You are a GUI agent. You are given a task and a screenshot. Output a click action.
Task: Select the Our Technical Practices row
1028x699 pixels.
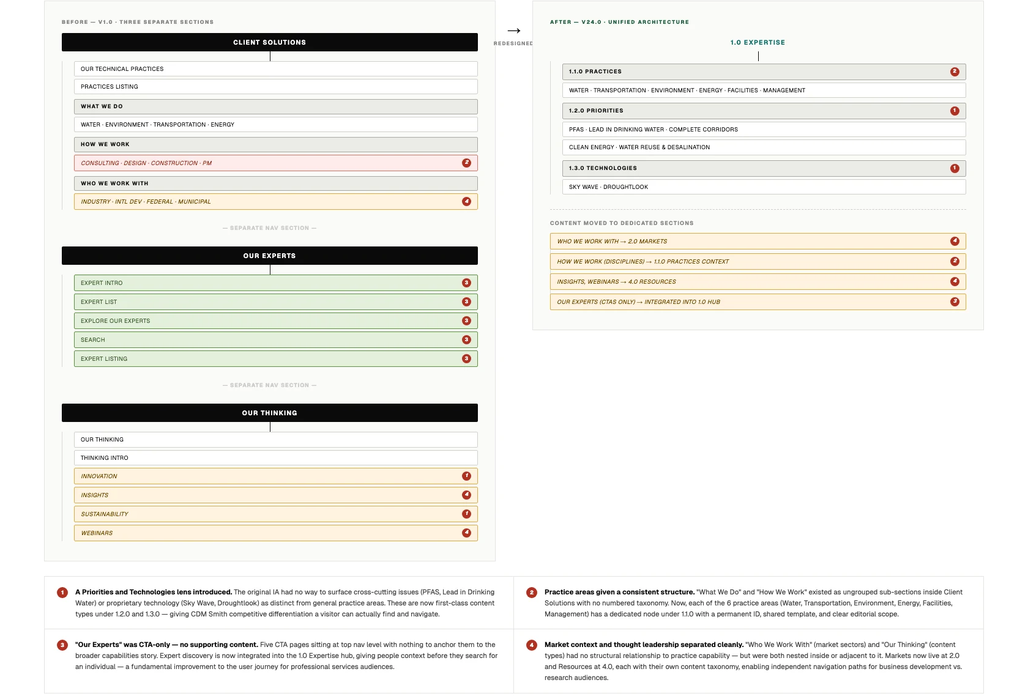tap(276, 68)
